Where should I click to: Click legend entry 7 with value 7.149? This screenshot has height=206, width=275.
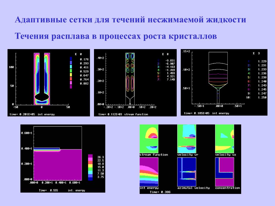pyautogui.click(x=167, y=80)
